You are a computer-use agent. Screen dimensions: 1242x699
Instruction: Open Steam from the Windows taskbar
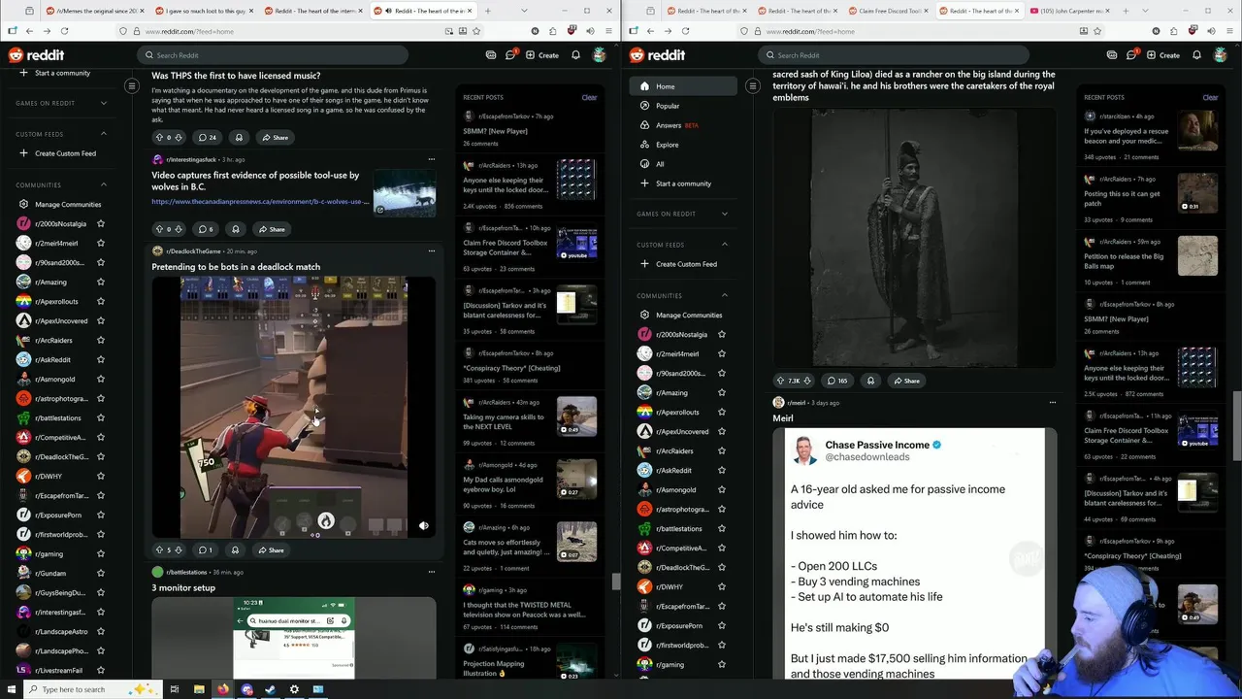coord(270,689)
